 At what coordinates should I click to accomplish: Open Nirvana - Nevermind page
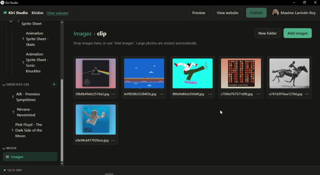pos(26,112)
